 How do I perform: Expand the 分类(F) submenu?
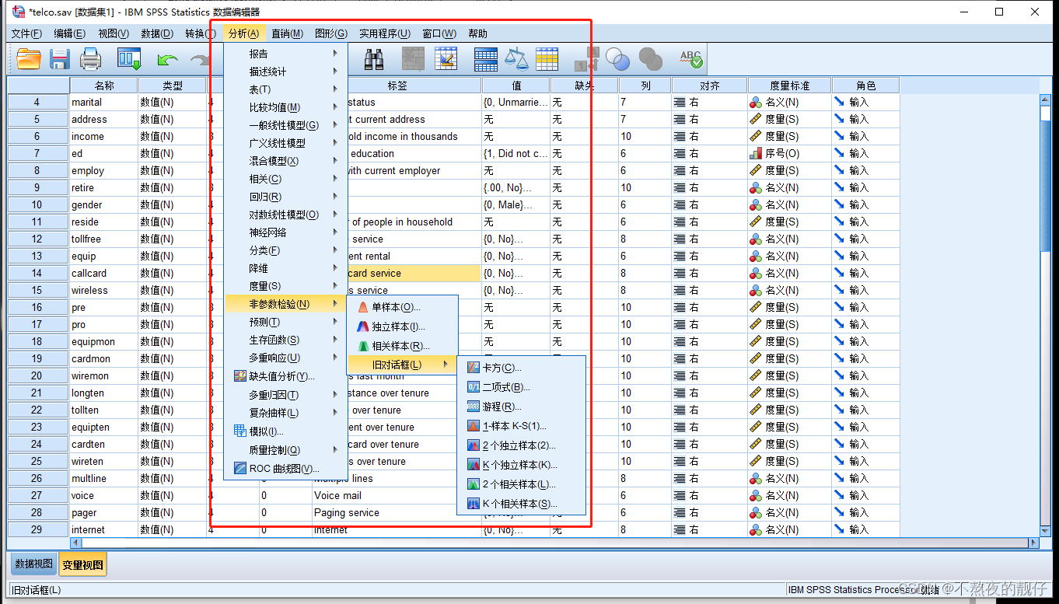(285, 250)
